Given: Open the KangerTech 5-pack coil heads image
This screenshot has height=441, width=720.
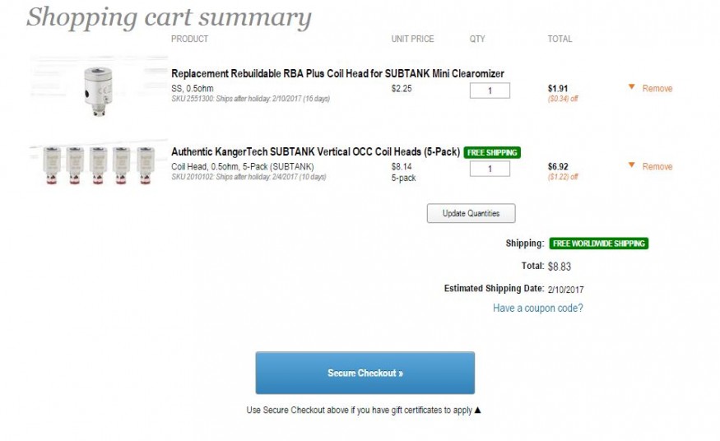Looking at the screenshot, I should [x=99, y=165].
